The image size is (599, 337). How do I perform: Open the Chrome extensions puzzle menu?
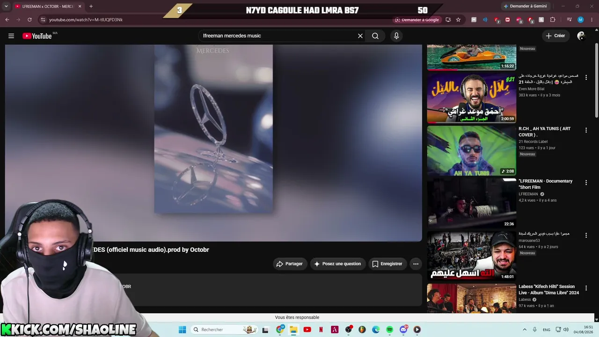(553, 20)
